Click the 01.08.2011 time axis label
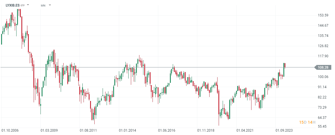Screen dimensions: 335x135 coord(88,131)
